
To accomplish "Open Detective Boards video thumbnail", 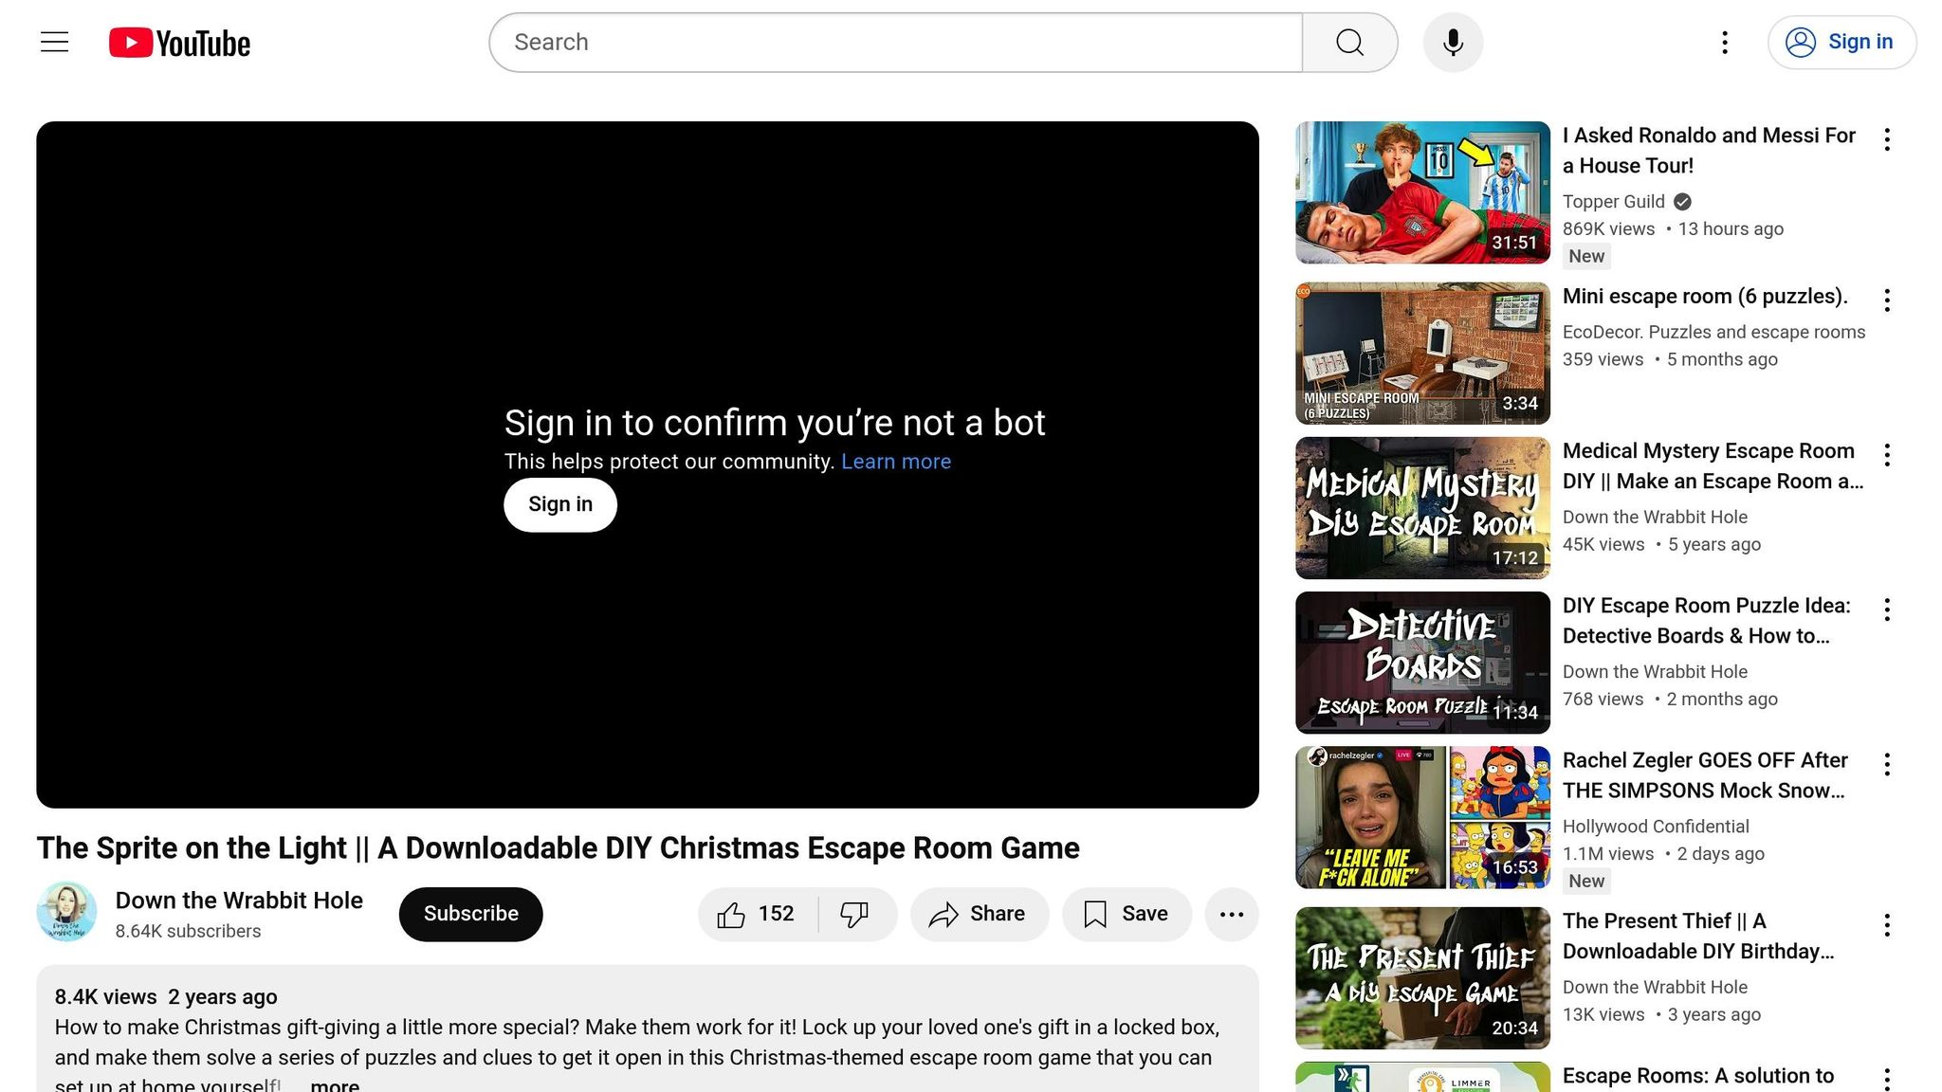I will 1421,663.
